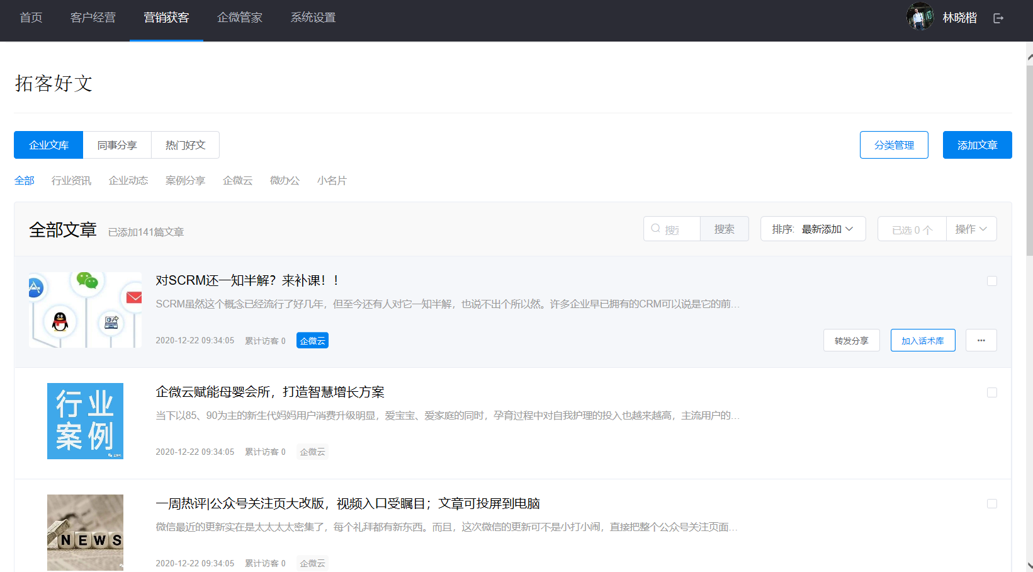This screenshot has width=1033, height=572.
Task: Tick the checkbox for 企微云赋能母婴会所 article
Action: [991, 392]
